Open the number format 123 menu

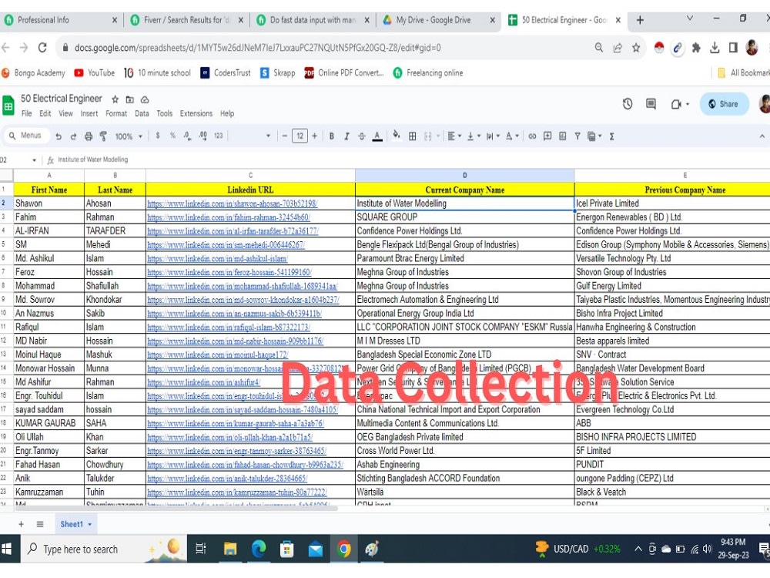pos(219,136)
